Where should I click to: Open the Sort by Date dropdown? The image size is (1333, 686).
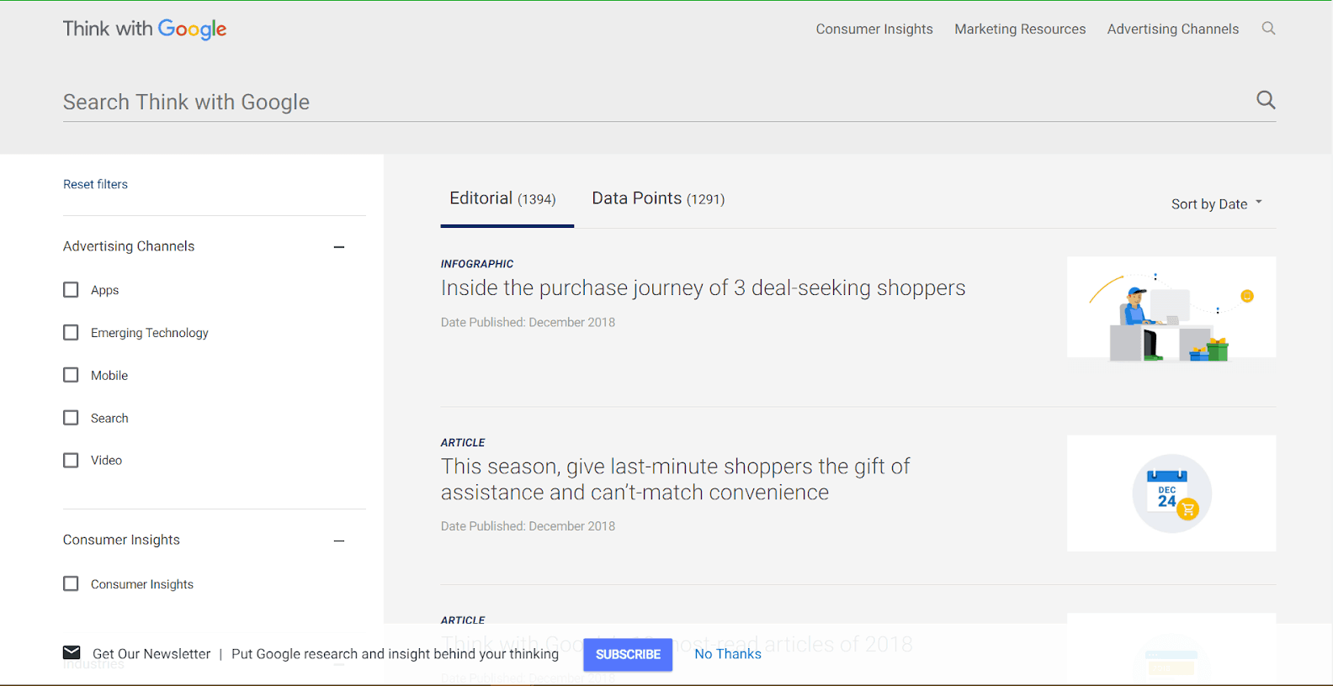pos(1217,203)
